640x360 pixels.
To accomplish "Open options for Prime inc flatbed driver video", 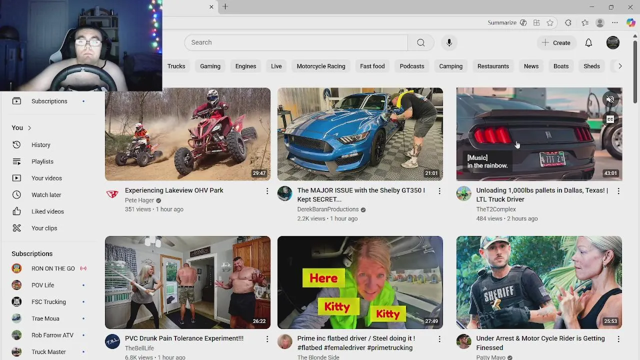I will click(x=439, y=339).
